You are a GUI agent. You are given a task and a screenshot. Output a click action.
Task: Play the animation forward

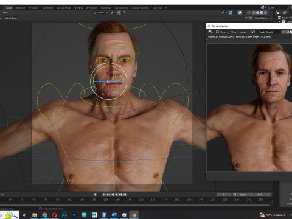coord(117,195)
